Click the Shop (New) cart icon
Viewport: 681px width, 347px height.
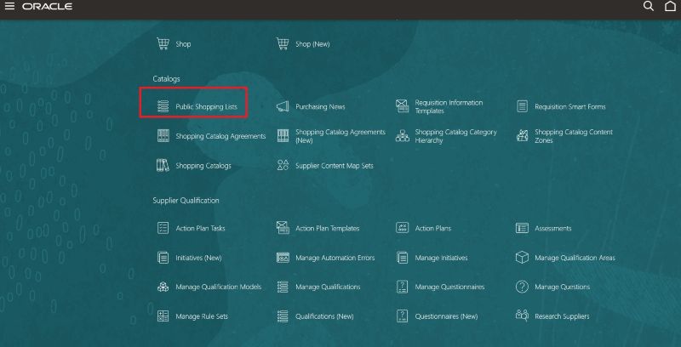pos(283,44)
